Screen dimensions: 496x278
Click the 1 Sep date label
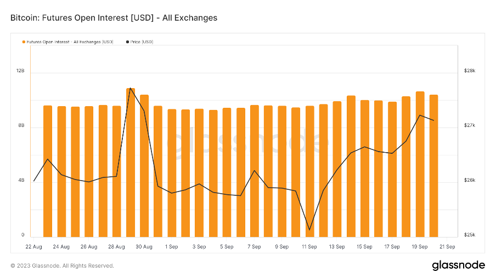(172, 247)
